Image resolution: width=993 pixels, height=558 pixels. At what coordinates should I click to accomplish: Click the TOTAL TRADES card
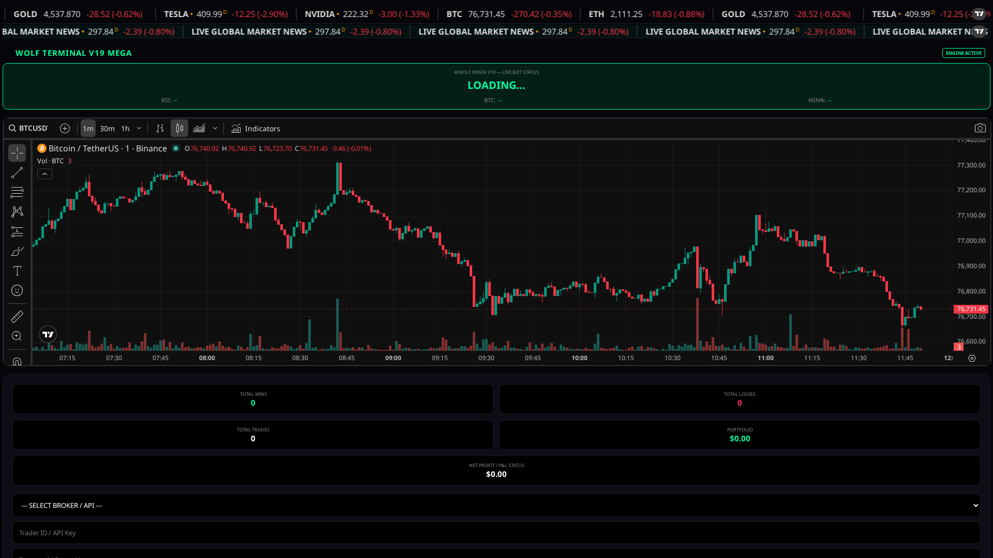[253, 435]
